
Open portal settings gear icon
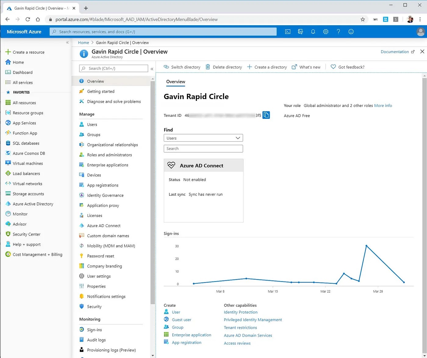tap(326, 32)
